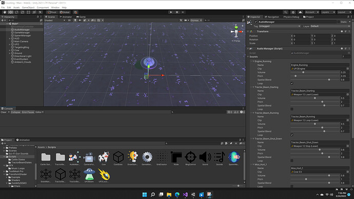Switch to the Game tab

pyautogui.click(x=81, y=17)
